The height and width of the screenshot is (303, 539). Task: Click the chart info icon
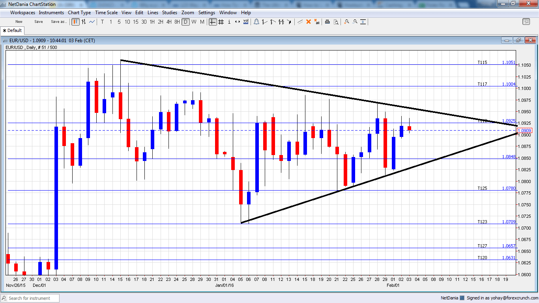coord(229,22)
